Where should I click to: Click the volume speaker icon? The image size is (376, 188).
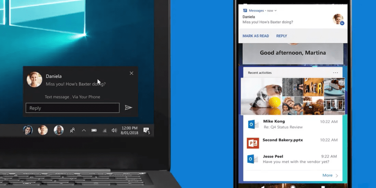click(x=114, y=130)
